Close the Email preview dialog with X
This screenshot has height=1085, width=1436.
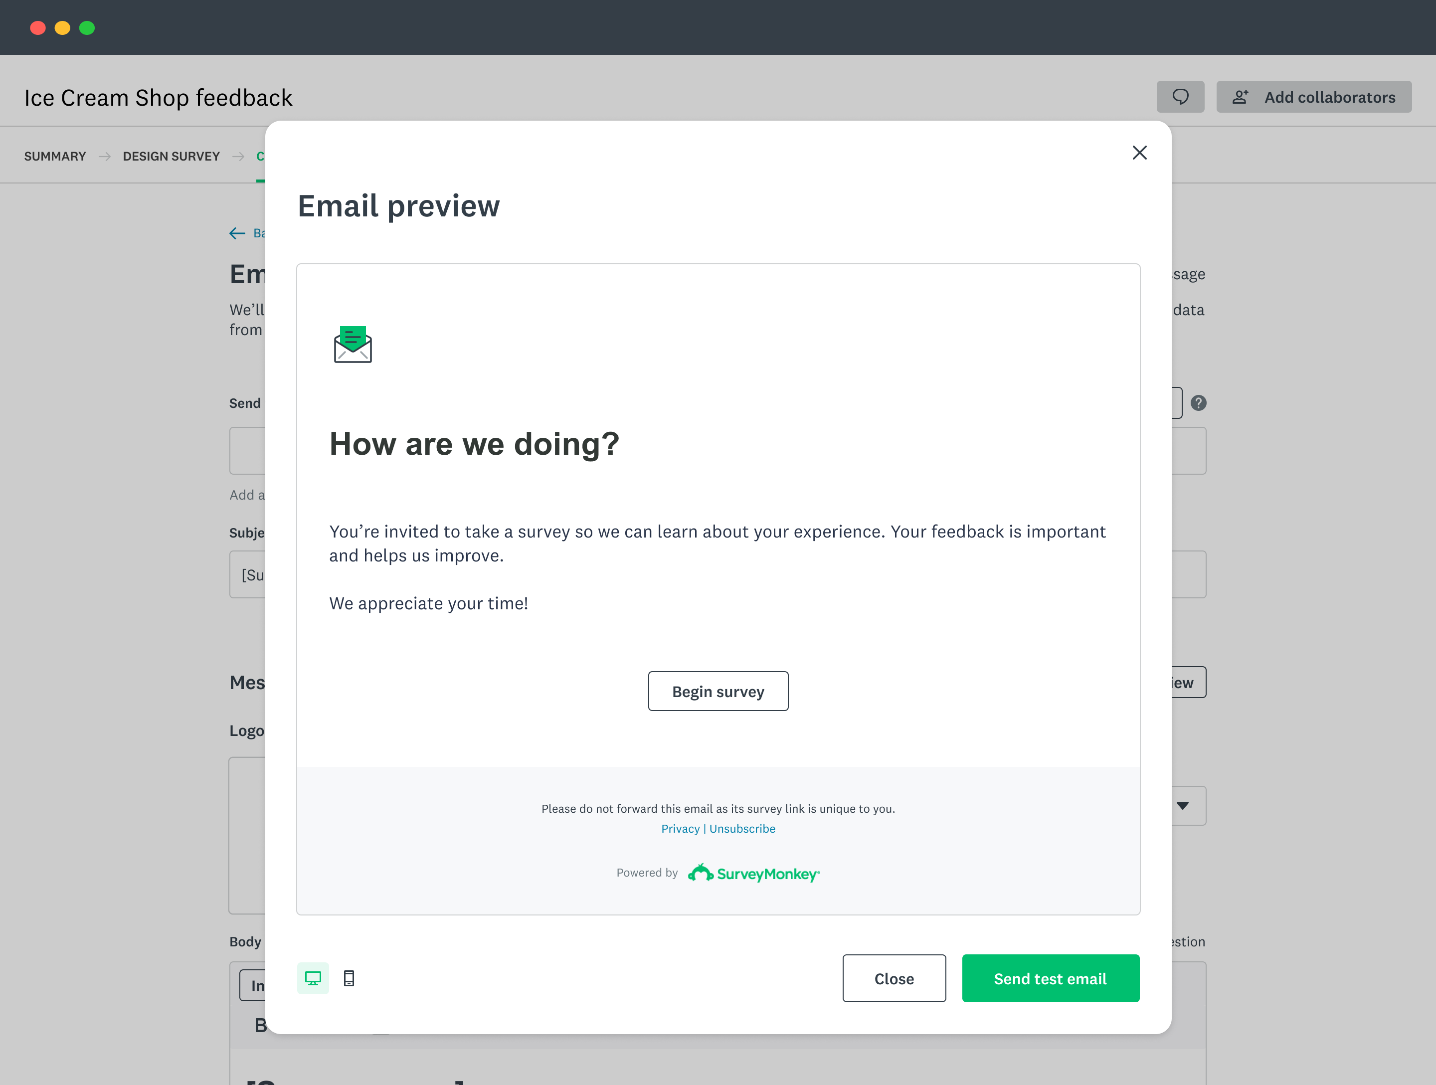tap(1139, 153)
